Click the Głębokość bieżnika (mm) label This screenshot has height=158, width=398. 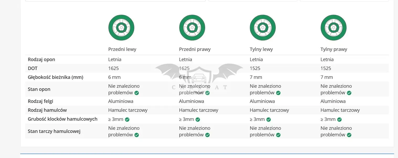(x=55, y=77)
